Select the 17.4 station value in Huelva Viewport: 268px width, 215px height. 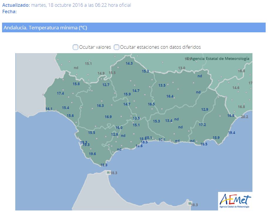(60, 93)
